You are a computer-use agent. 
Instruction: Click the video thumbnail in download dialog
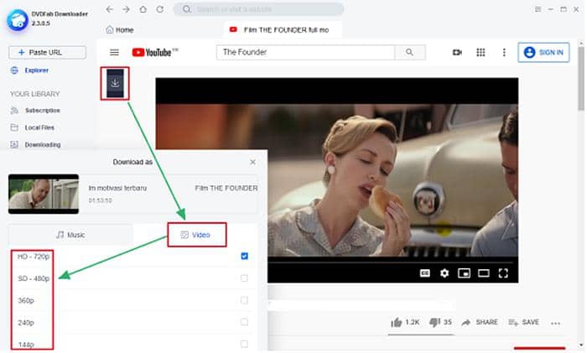click(x=44, y=194)
